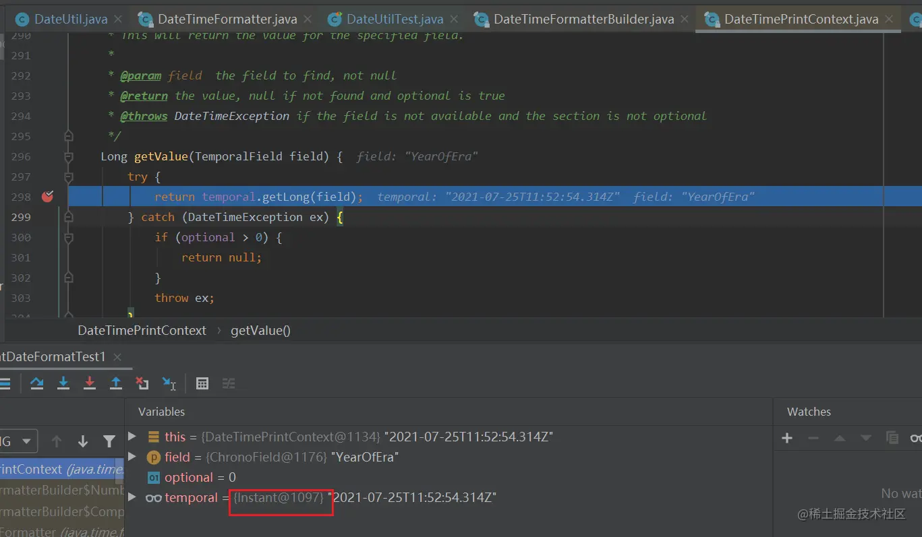
Task: Click the glasses icon in Watches toolbar
Action: tap(916, 438)
